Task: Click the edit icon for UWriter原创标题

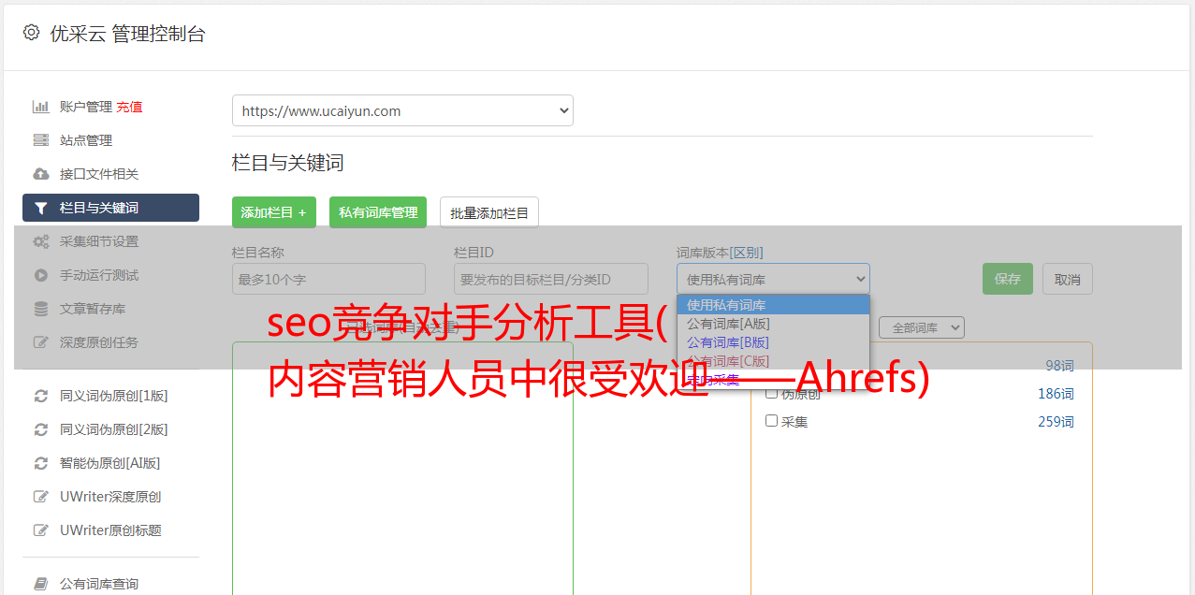Action: tap(40, 530)
